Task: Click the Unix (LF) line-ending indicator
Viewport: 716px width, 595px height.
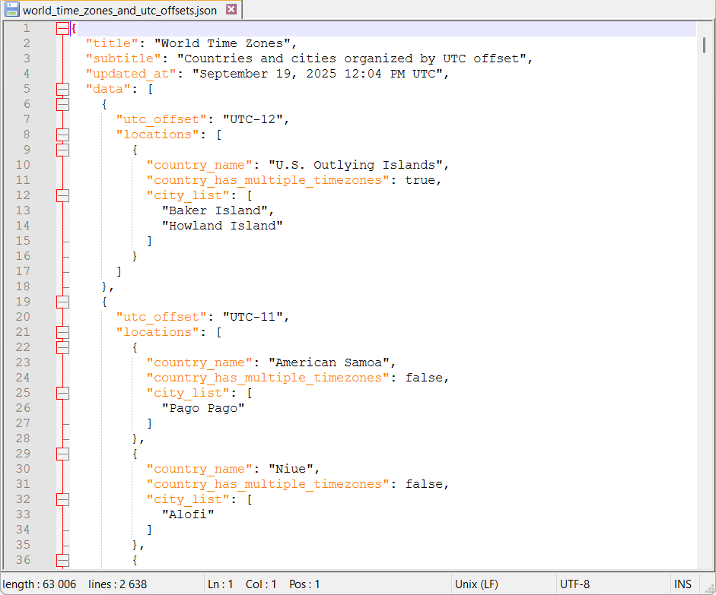Action: [476, 584]
